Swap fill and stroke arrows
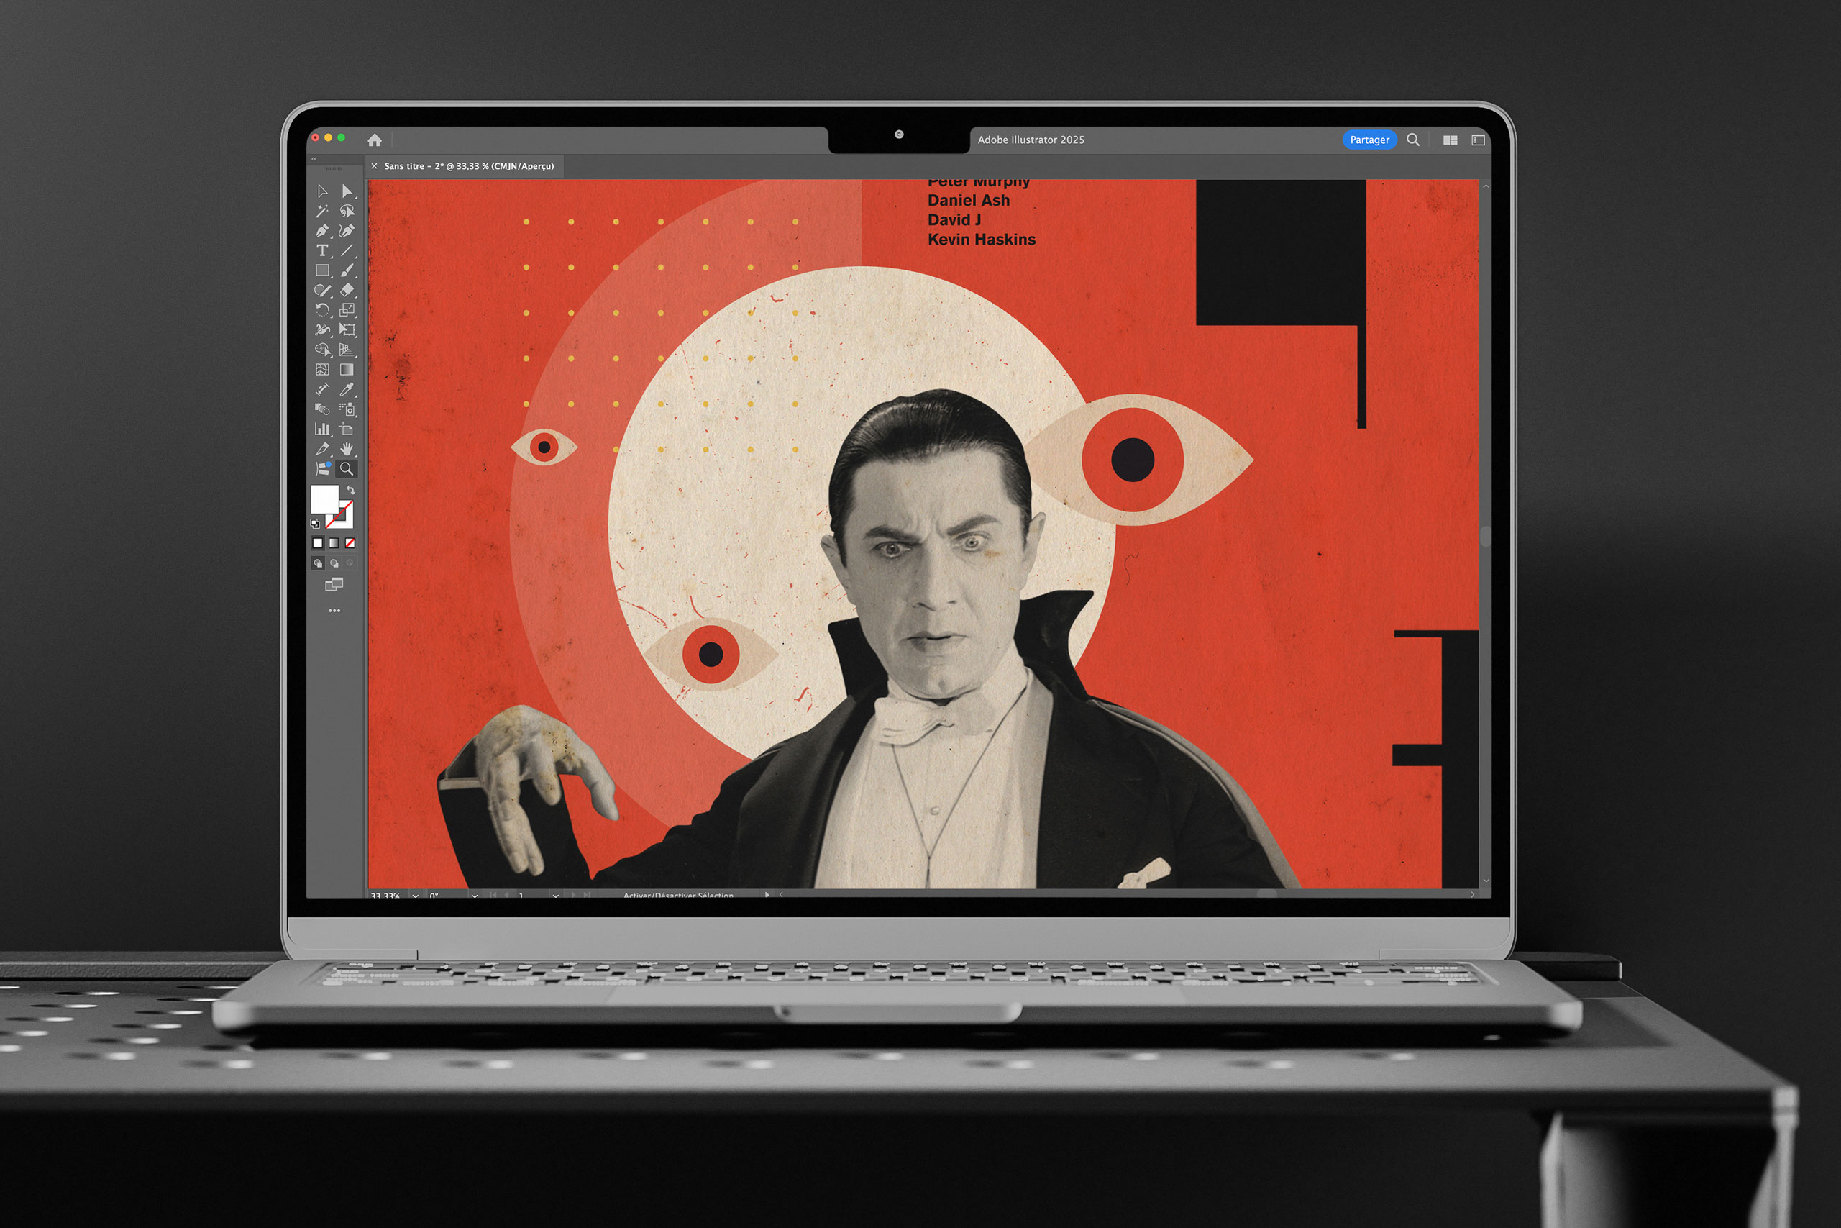1841x1228 pixels. click(x=351, y=490)
